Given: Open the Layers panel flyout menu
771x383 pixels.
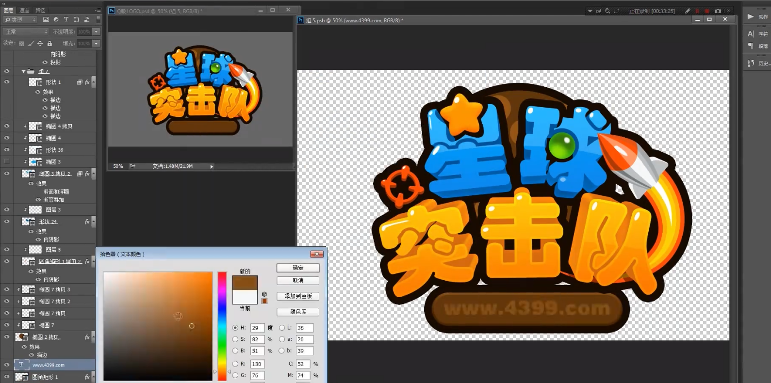Looking at the screenshot, I should (x=98, y=10).
